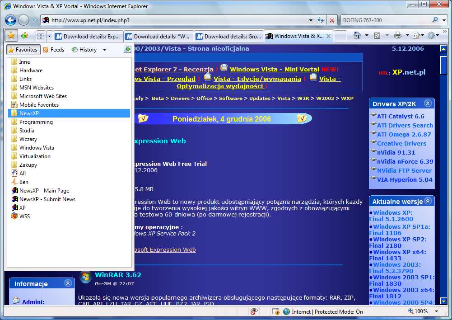Open the Mobile Favorites folder
This screenshot has height=320, width=452.
click(x=69, y=105)
